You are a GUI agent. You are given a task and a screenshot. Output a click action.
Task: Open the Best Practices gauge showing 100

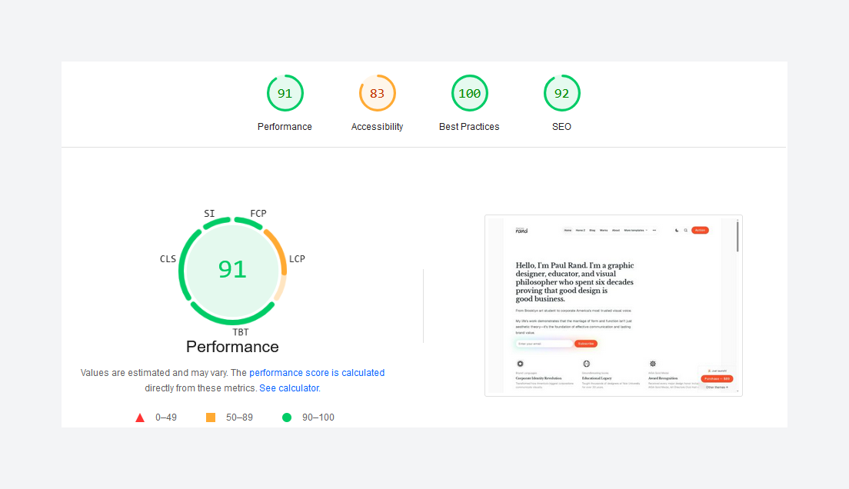pos(469,94)
